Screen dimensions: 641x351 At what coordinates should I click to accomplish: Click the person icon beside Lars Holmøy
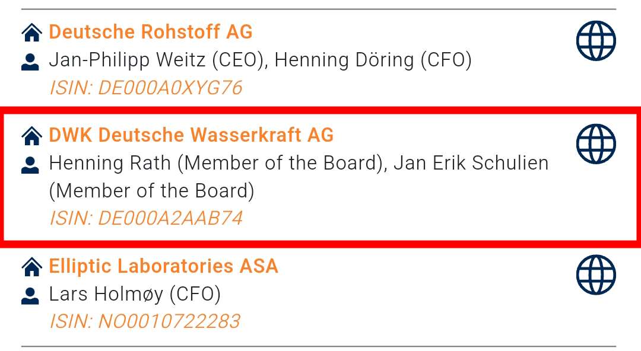click(x=28, y=293)
